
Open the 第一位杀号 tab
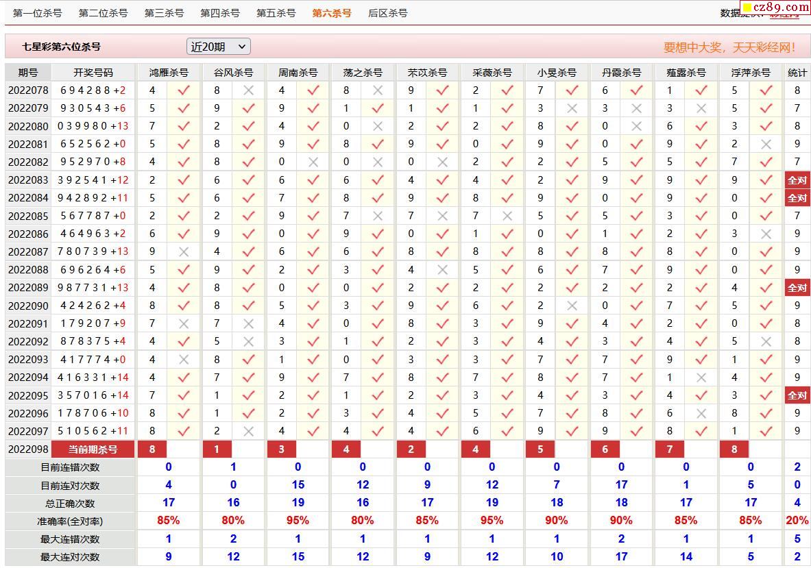click(37, 13)
